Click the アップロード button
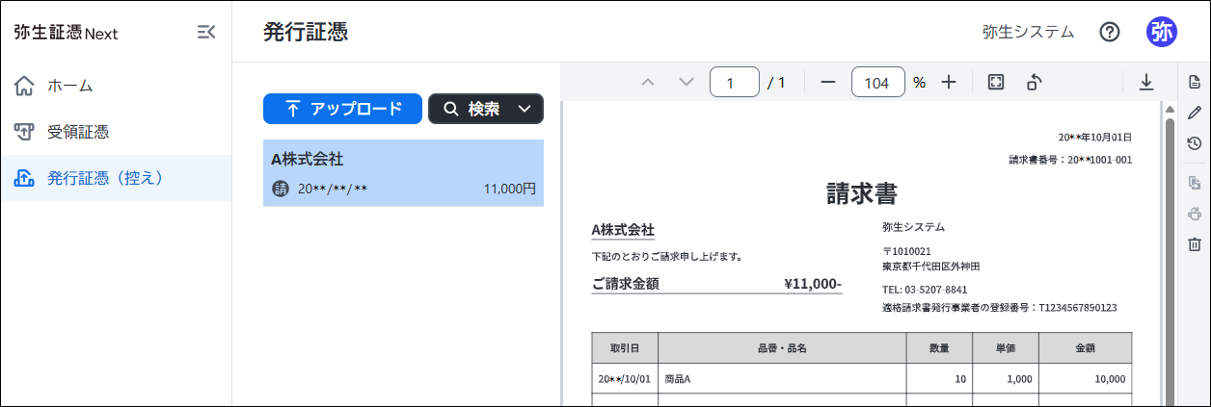 coord(342,109)
